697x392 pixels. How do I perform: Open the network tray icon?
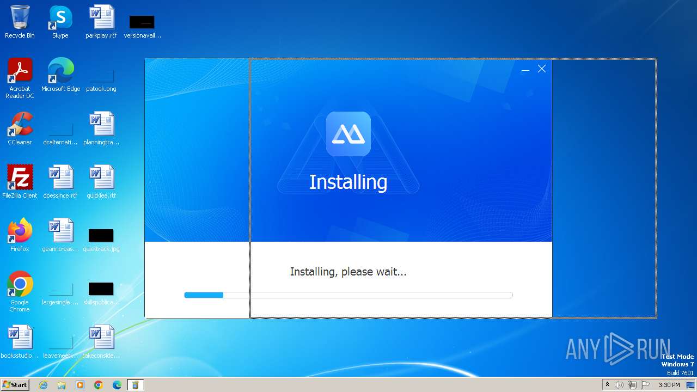coord(632,385)
